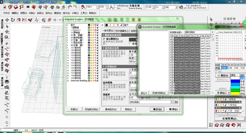Click 关闭 Close button in schedule editor
Viewport: 246px width, 133px height.
point(221,93)
